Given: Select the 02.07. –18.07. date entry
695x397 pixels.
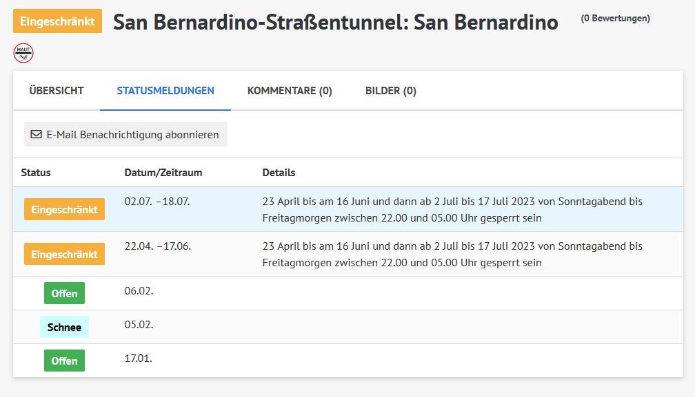Looking at the screenshot, I should (157, 202).
